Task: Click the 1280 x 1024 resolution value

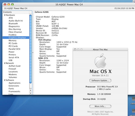Action: [x=62, y=61]
